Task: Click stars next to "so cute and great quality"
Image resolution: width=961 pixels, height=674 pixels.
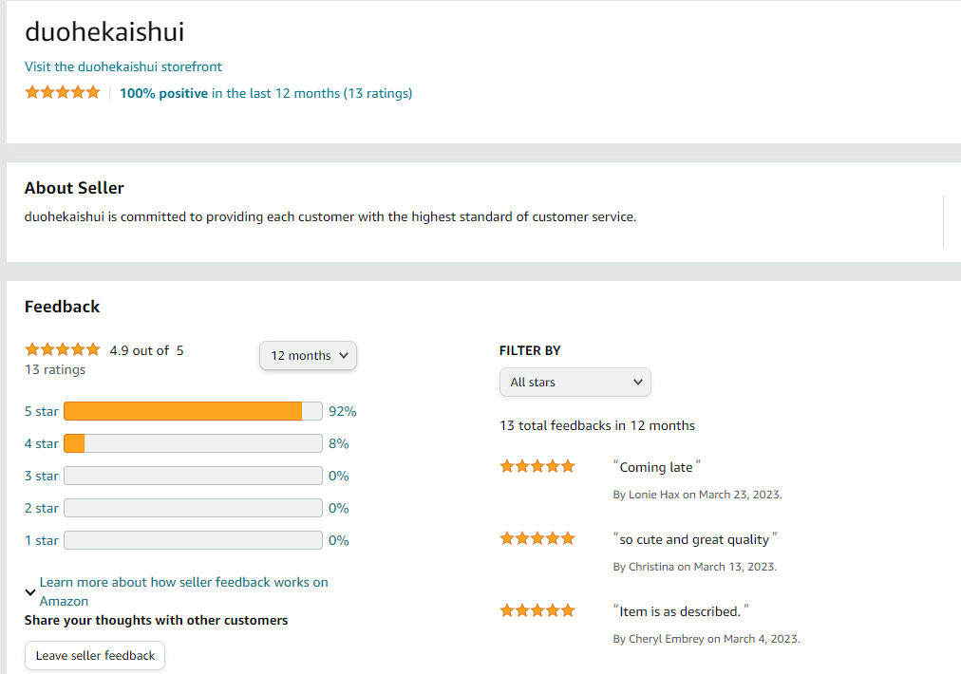Action: coord(537,539)
